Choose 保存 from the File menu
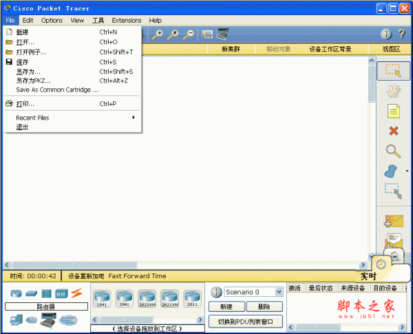 (72, 62)
